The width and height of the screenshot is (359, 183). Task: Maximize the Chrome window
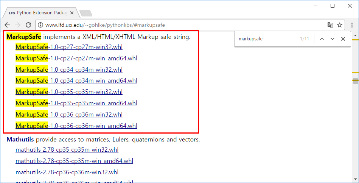[x=333, y=6]
